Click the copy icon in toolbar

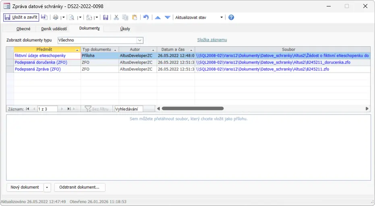tap(125, 17)
